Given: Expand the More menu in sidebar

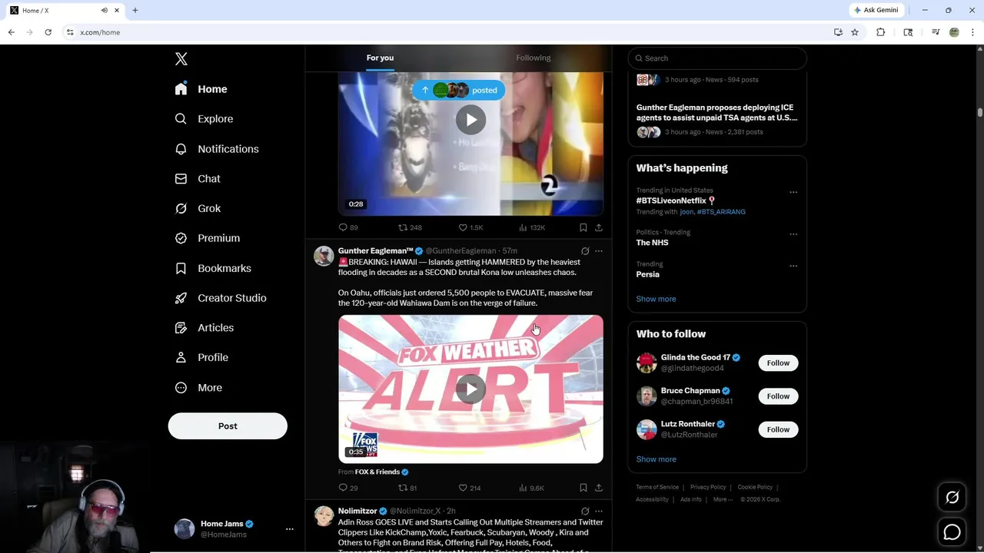Looking at the screenshot, I should [198, 388].
